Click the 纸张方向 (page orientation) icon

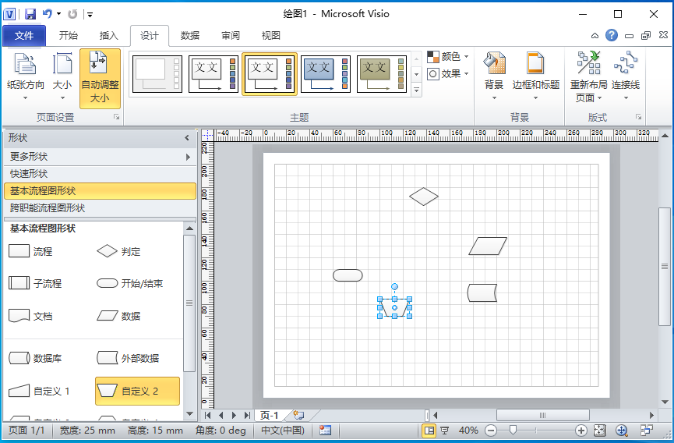point(26,65)
